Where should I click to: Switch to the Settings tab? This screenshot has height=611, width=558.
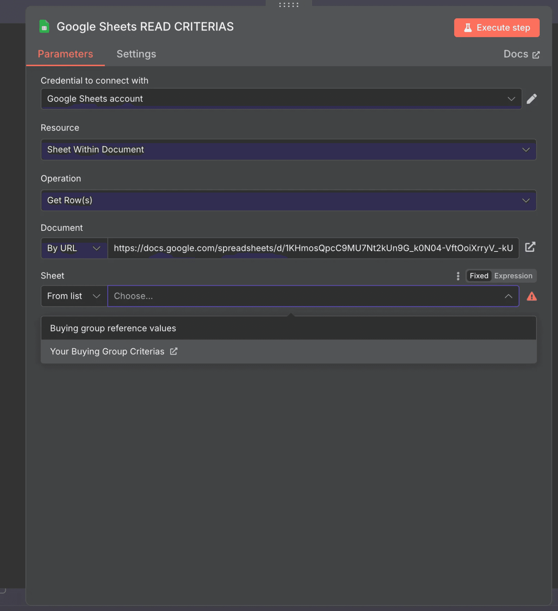point(136,54)
